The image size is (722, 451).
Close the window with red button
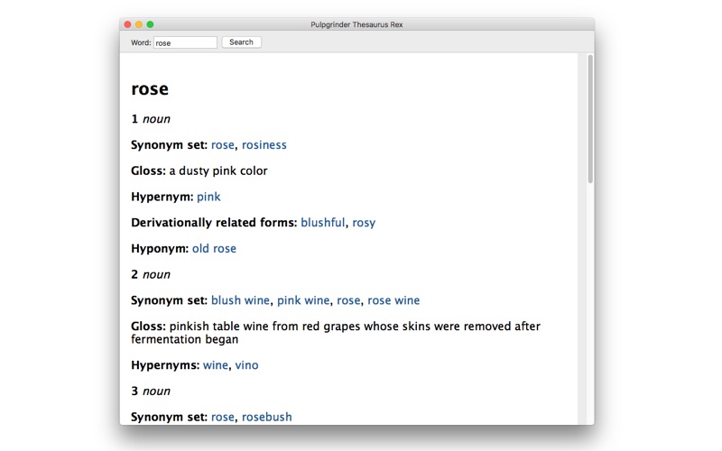point(128,24)
